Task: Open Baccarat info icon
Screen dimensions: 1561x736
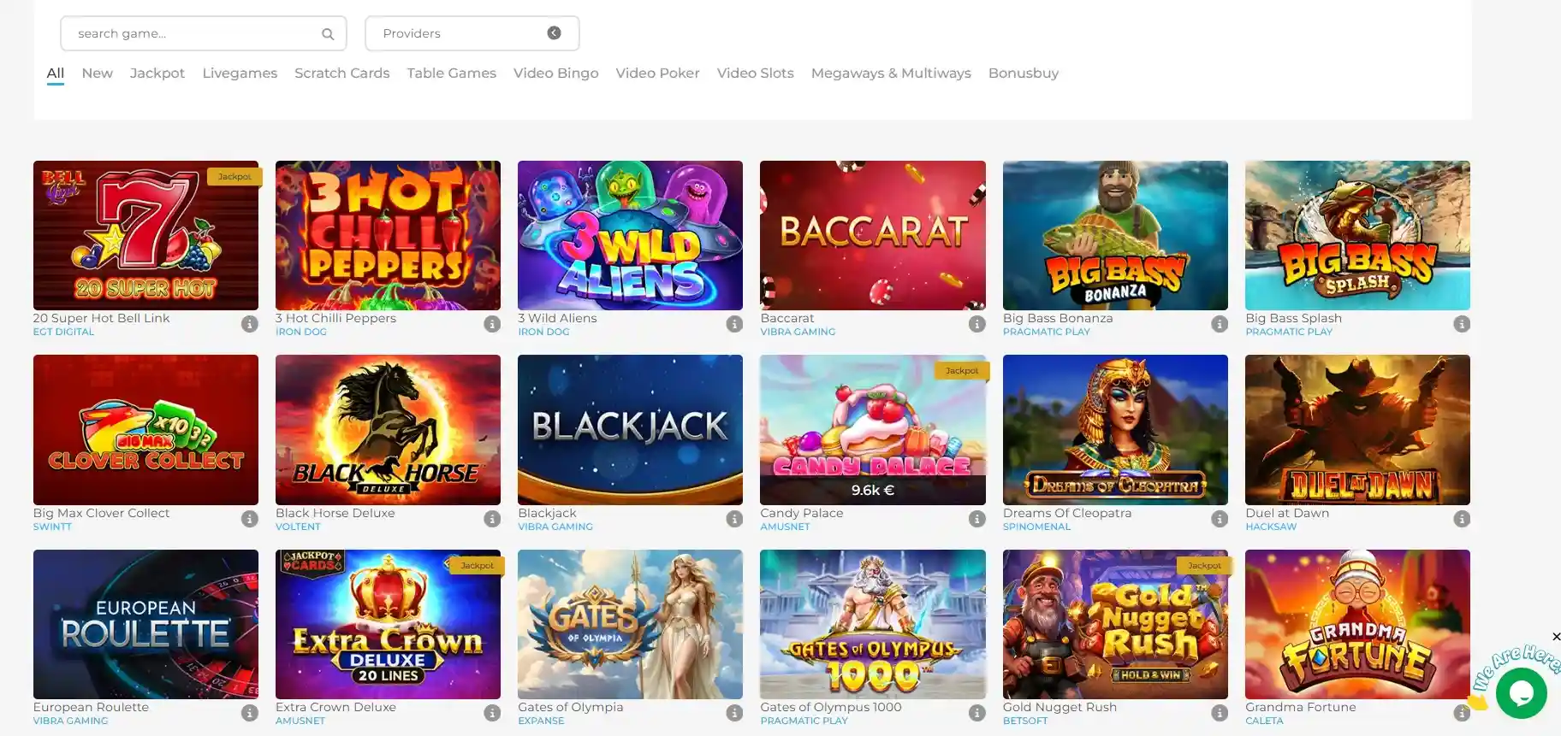Action: tap(977, 324)
